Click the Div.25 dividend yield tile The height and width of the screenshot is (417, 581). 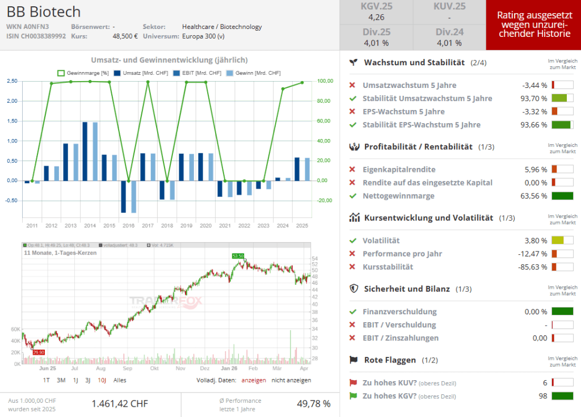(x=376, y=37)
